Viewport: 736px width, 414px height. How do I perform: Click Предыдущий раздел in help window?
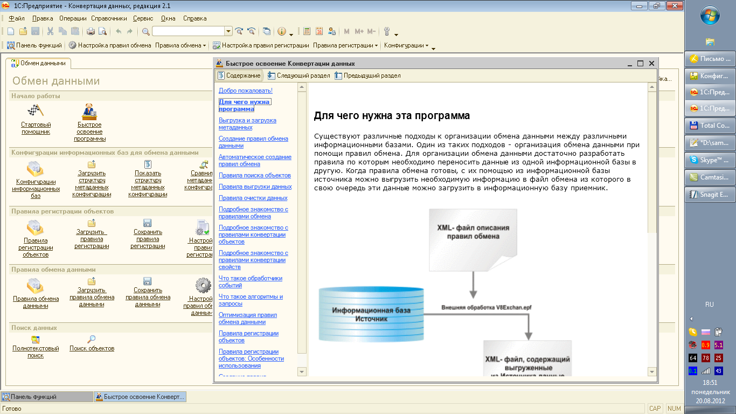[367, 75]
